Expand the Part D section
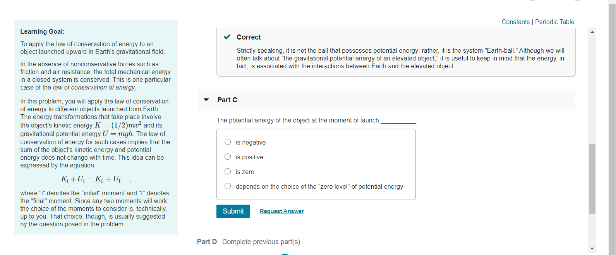 click(x=207, y=241)
